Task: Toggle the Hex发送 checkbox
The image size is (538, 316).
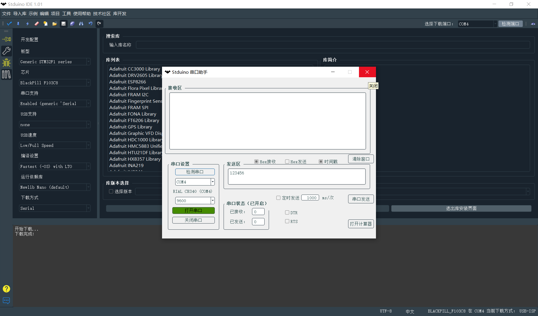Action: pos(287,162)
